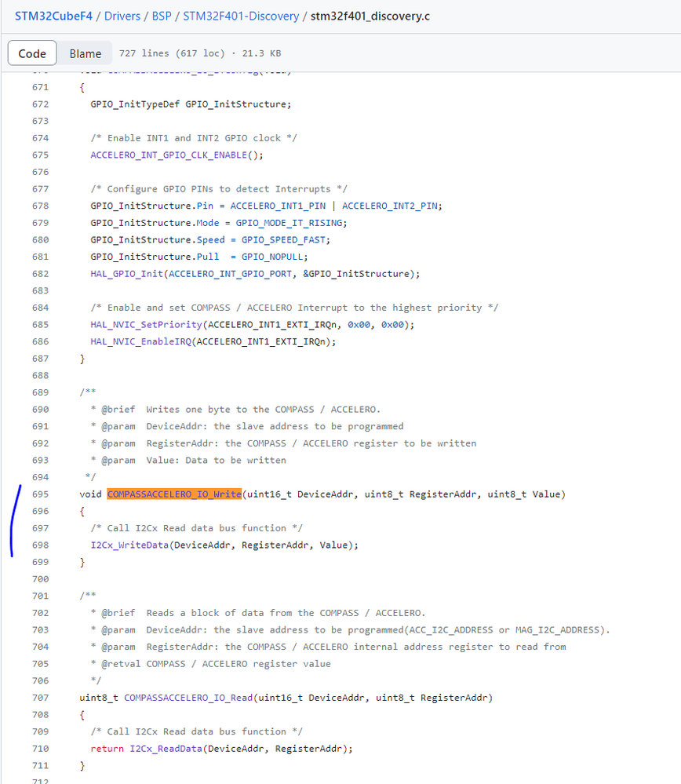
Task: Click '@param RegisterAddr' comment on line 704
Action: (x=329, y=647)
